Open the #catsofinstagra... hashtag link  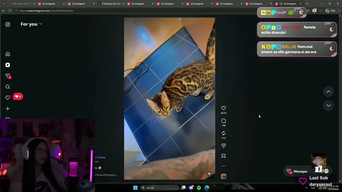click(106, 175)
